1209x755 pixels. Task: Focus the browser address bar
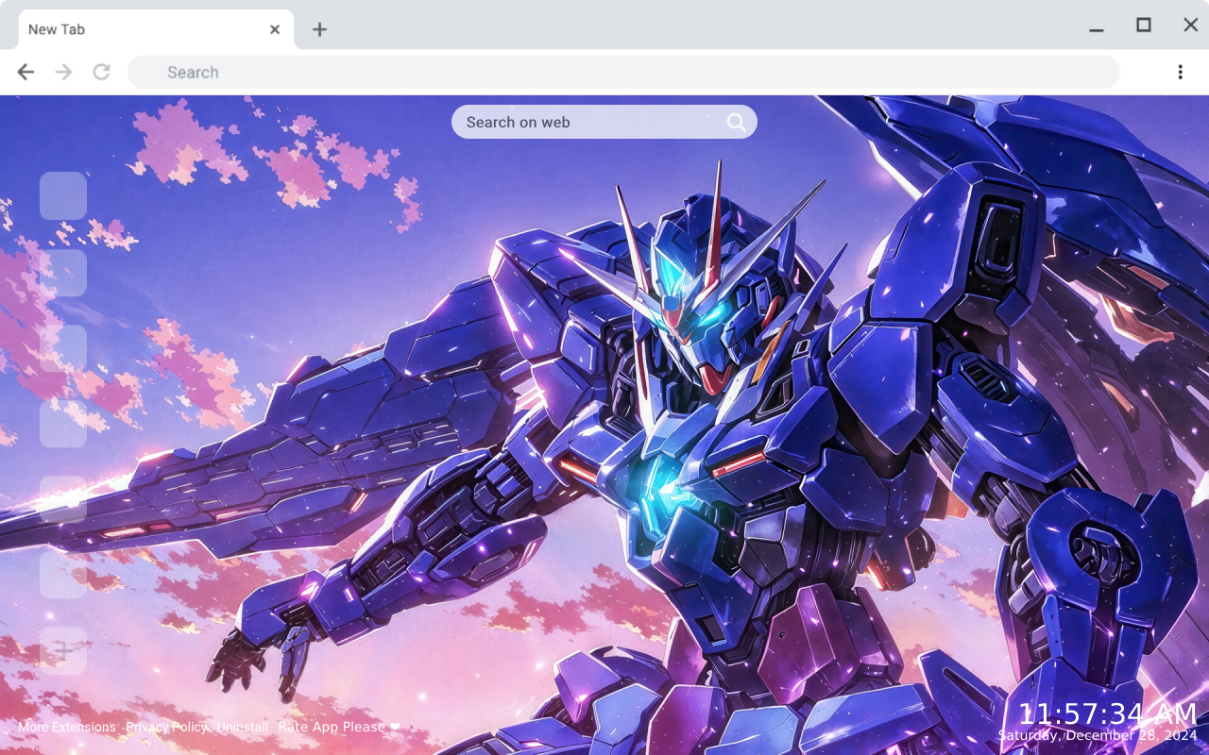[623, 72]
